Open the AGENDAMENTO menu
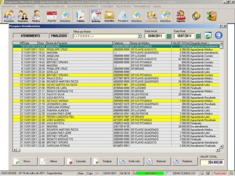This screenshot has width=235, height=176. [27, 7]
